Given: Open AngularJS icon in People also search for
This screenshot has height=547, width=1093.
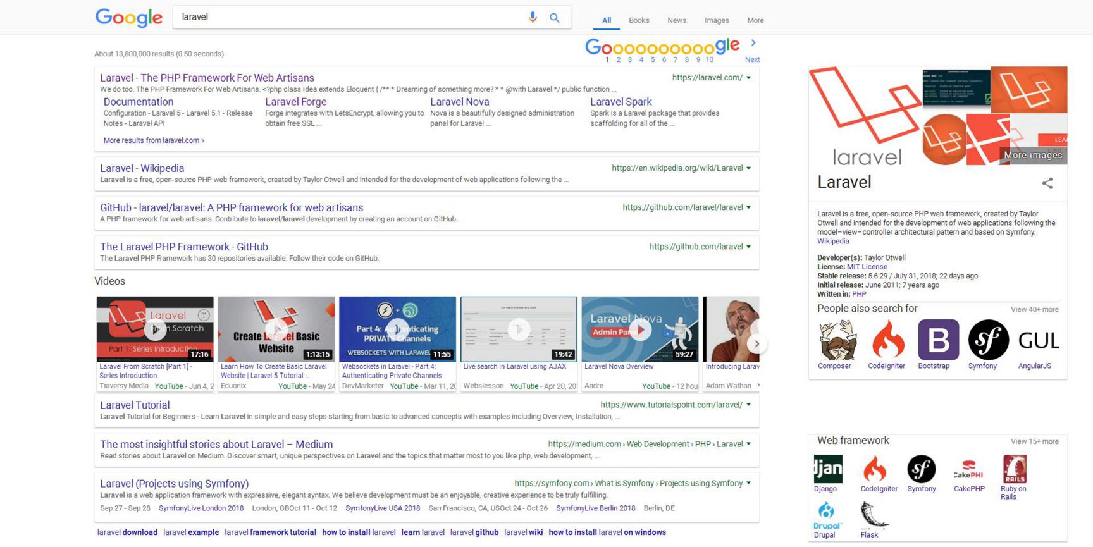Looking at the screenshot, I should [1039, 340].
